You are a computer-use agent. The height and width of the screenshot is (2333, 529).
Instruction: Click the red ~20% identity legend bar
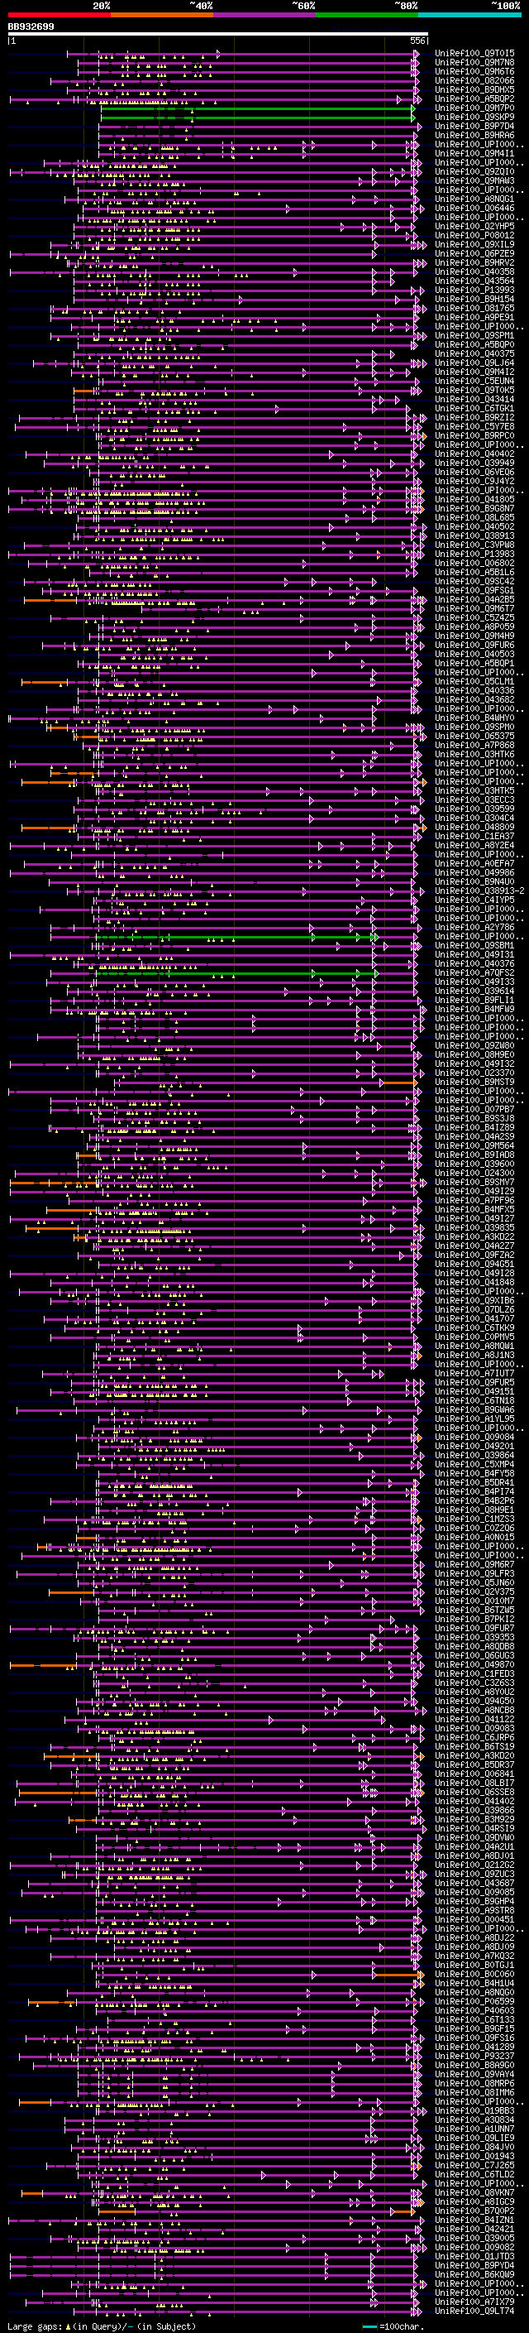click(59, 16)
